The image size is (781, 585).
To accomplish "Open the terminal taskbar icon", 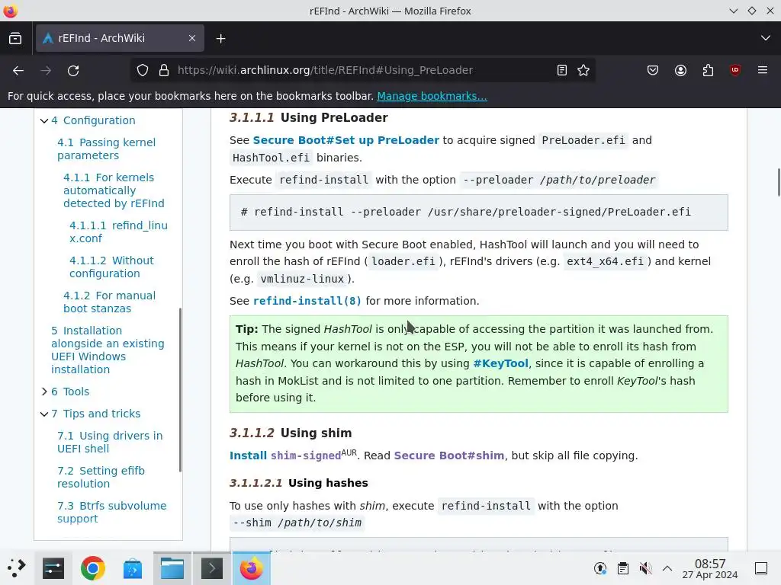I will tap(212, 568).
